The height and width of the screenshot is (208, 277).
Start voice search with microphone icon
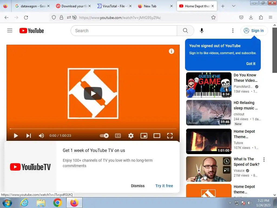click(202, 31)
